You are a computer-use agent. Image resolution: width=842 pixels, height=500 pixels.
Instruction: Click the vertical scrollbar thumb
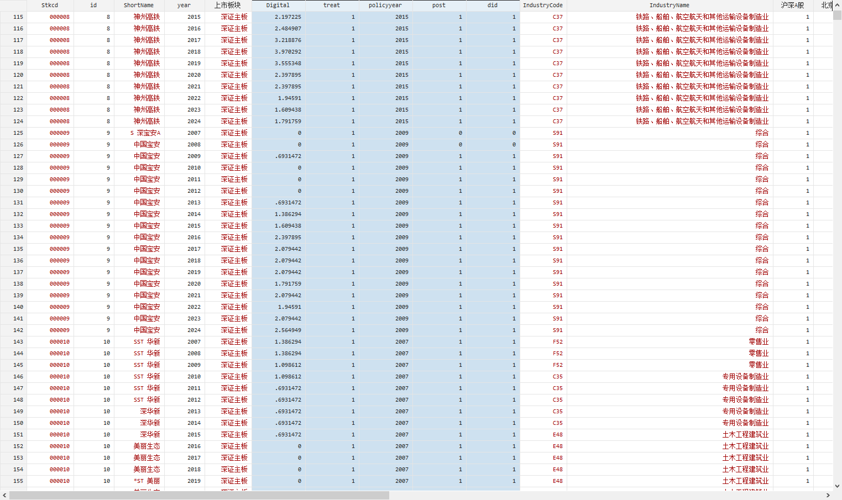(x=837, y=15)
